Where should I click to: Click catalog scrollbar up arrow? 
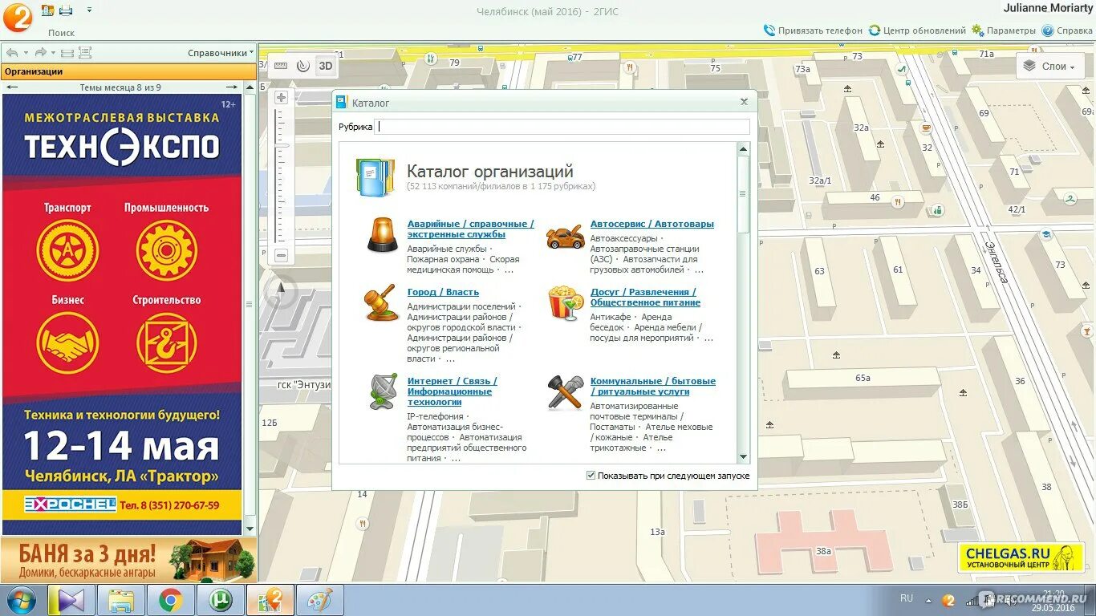pos(743,149)
